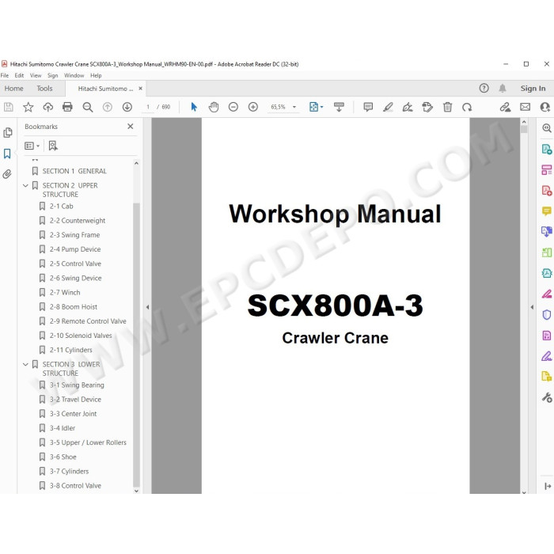Select the Highlight text pen tool
Screen dimensions: 554x554
click(388, 107)
